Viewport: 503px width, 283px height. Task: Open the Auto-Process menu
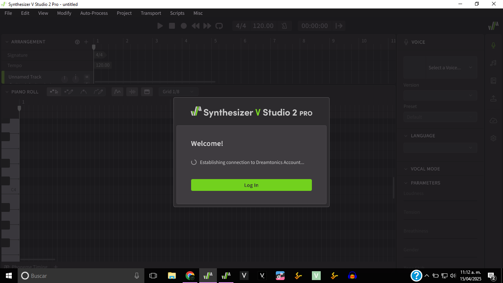[x=94, y=13]
